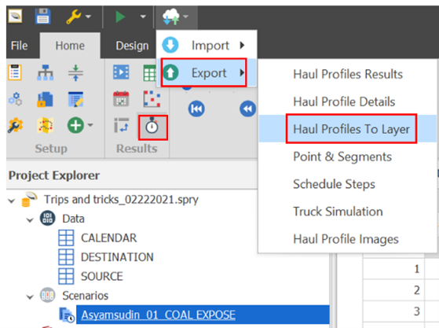The image size is (439, 328).
Task: Click the save disk icon
Action: pyautogui.click(x=42, y=17)
